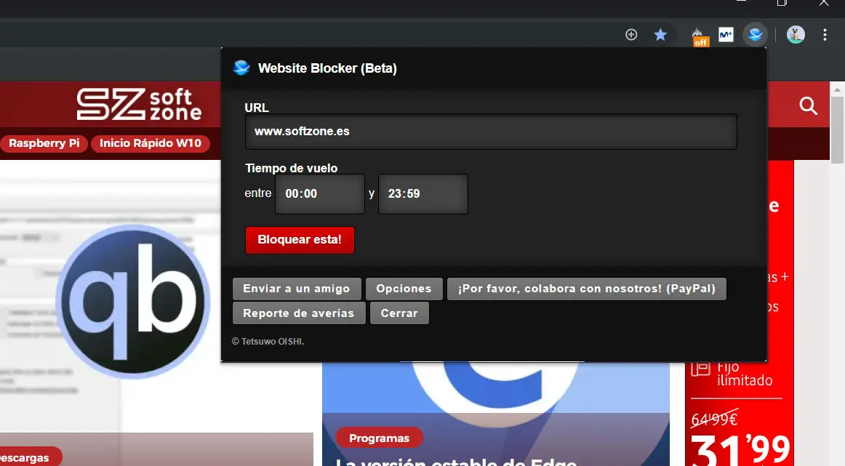Image resolution: width=845 pixels, height=466 pixels.
Task: Open the Movistar+ extension icon
Action: (x=726, y=35)
